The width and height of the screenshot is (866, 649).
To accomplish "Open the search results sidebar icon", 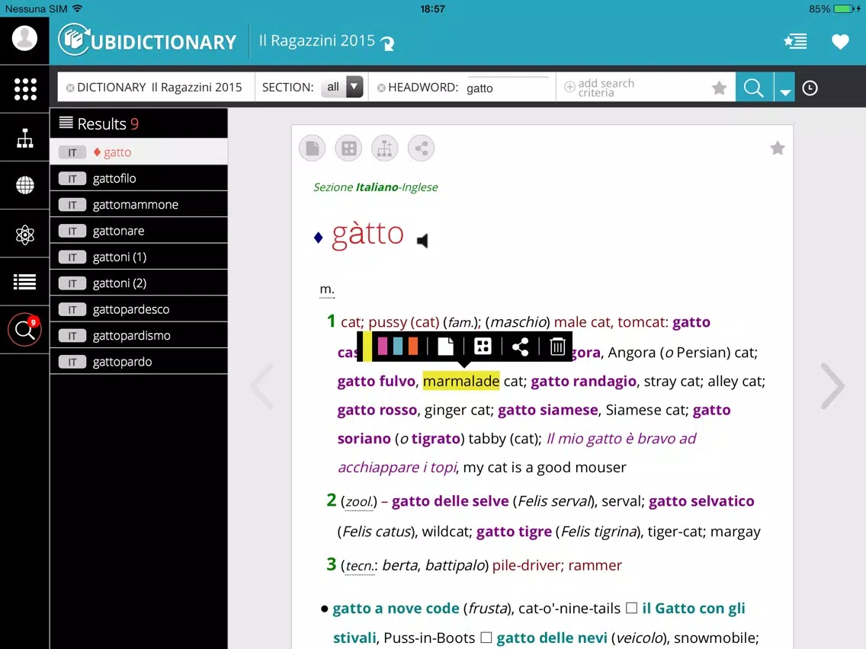I will [x=25, y=330].
